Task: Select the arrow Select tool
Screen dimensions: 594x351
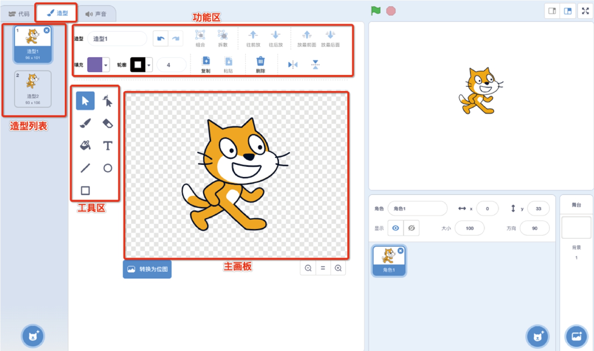Action: tap(85, 101)
